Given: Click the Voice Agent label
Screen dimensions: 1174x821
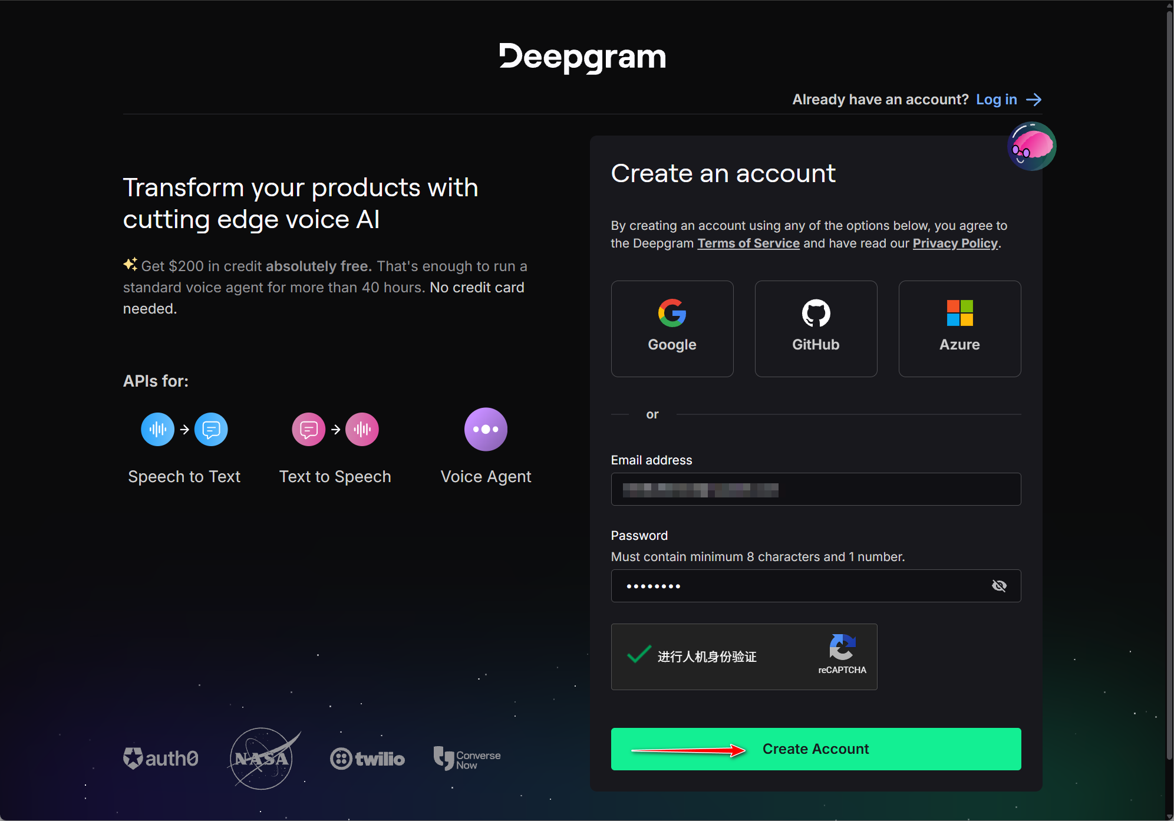Looking at the screenshot, I should point(486,476).
